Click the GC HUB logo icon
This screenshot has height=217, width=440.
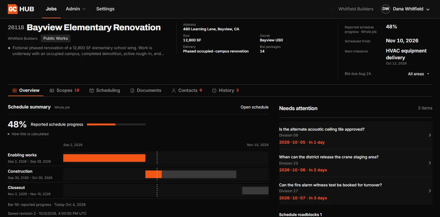pyautogui.click(x=12, y=9)
